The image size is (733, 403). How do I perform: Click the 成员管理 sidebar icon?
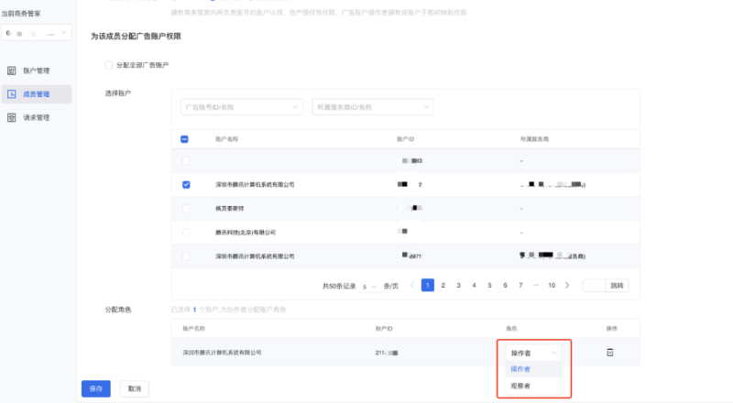tap(12, 94)
